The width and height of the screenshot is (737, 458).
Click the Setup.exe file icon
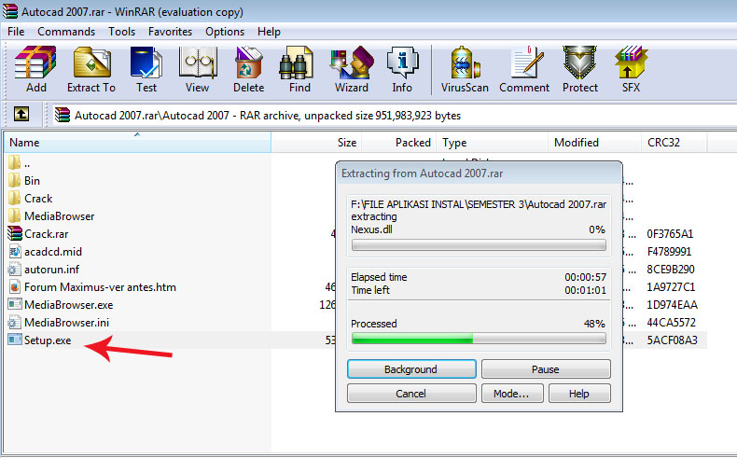click(x=15, y=340)
